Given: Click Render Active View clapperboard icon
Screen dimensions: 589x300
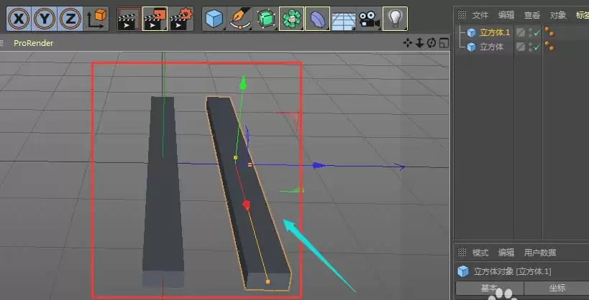Looking at the screenshot, I should pyautogui.click(x=129, y=19).
